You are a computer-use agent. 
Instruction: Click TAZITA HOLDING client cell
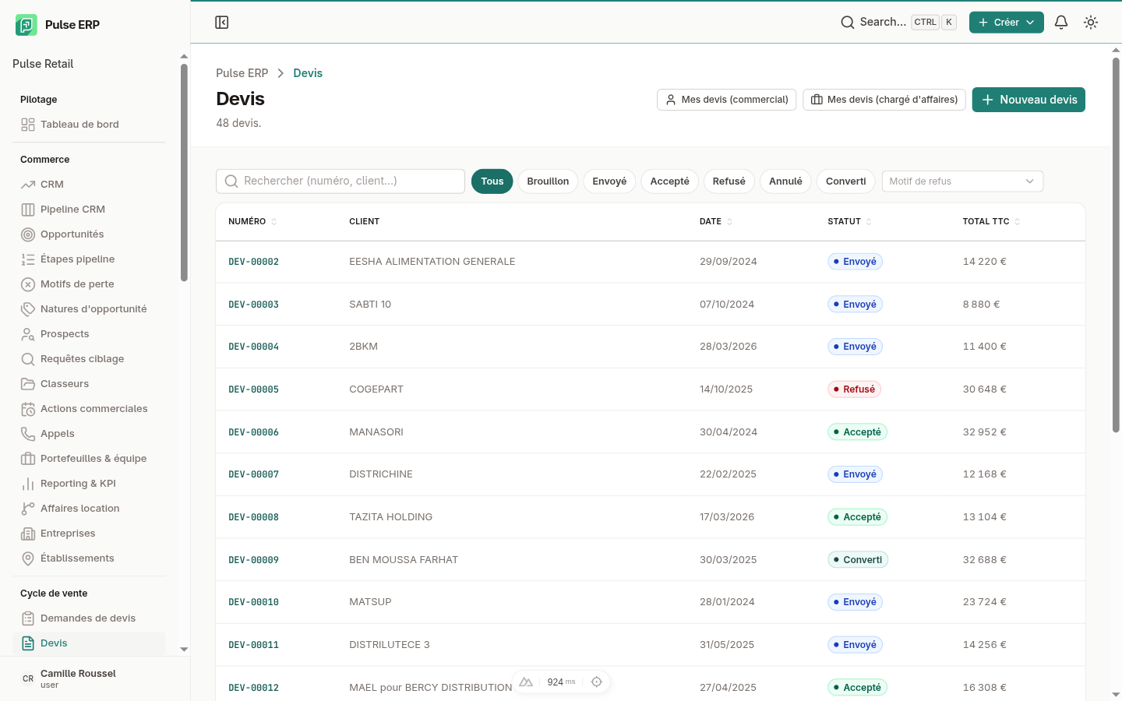(x=391, y=517)
